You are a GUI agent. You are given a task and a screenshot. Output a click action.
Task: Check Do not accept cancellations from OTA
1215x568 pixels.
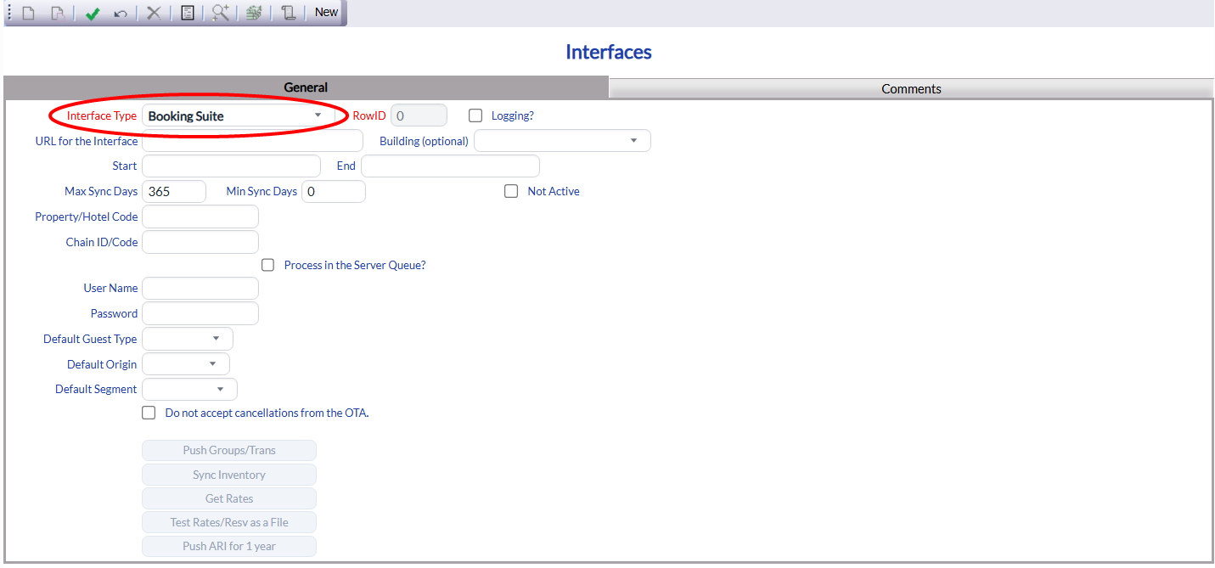pyautogui.click(x=149, y=413)
